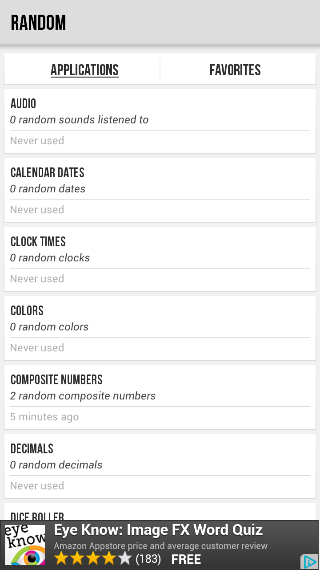320x570 pixels.
Task: Switch to the Favorites tab
Action: [236, 69]
